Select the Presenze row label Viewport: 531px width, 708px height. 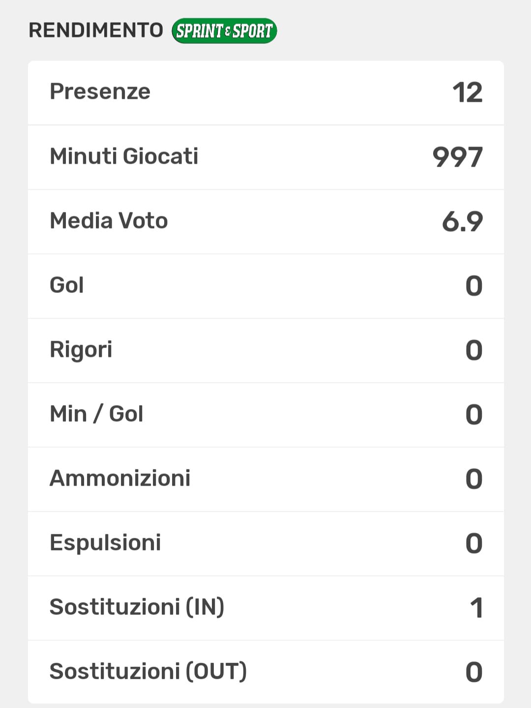100,91
